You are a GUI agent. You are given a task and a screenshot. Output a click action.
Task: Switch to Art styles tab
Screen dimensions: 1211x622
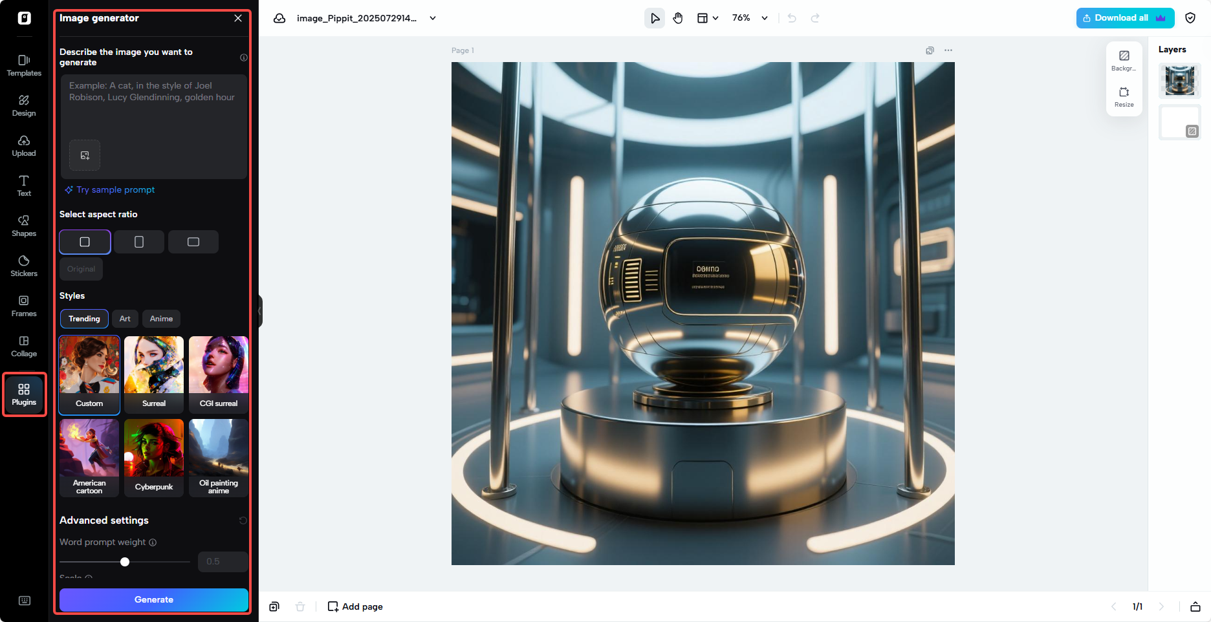point(125,319)
